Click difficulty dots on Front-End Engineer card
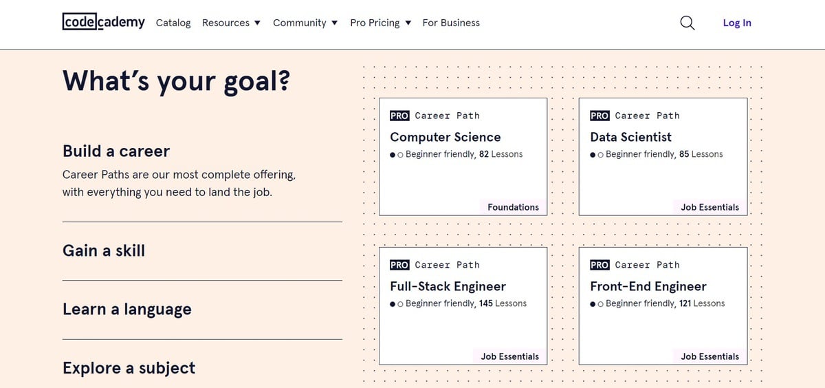 [x=596, y=304]
